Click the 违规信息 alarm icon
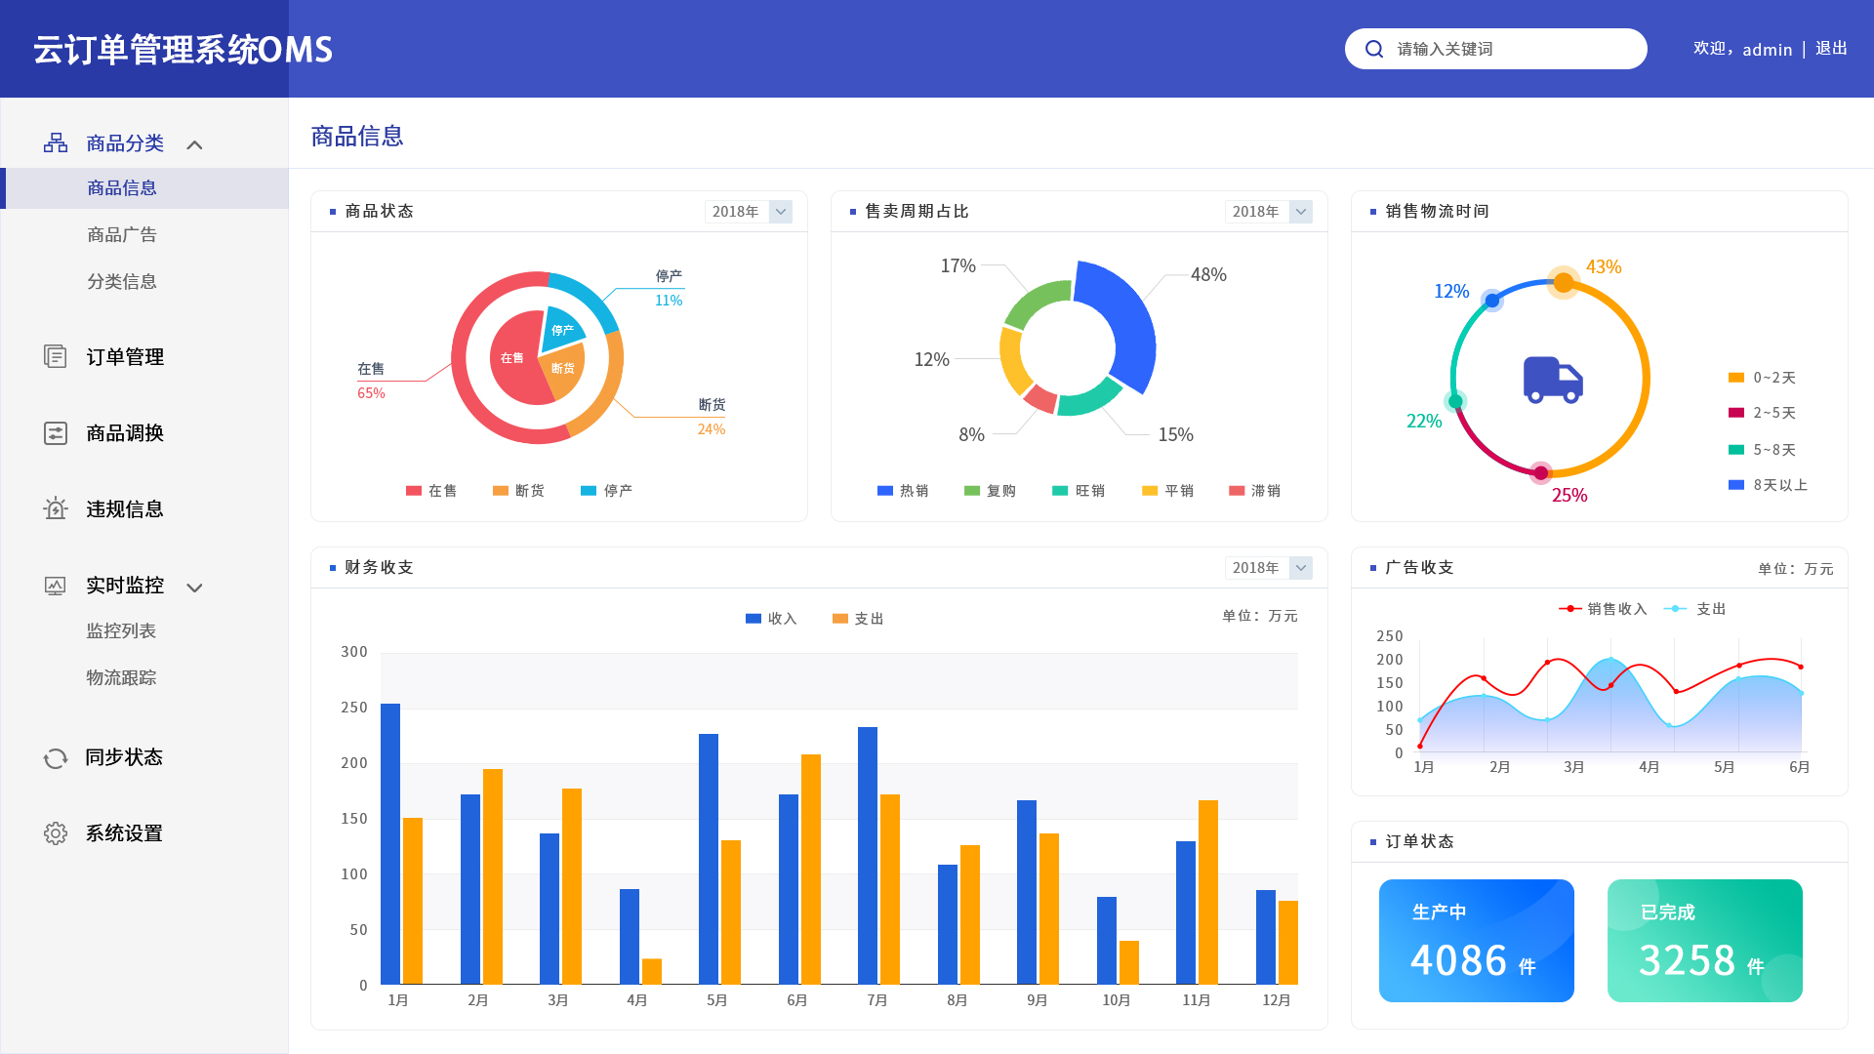The width and height of the screenshot is (1874, 1054). (56, 508)
